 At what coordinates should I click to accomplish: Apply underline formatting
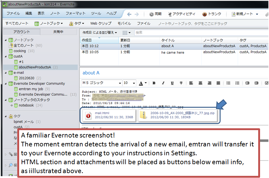coord(172,83)
